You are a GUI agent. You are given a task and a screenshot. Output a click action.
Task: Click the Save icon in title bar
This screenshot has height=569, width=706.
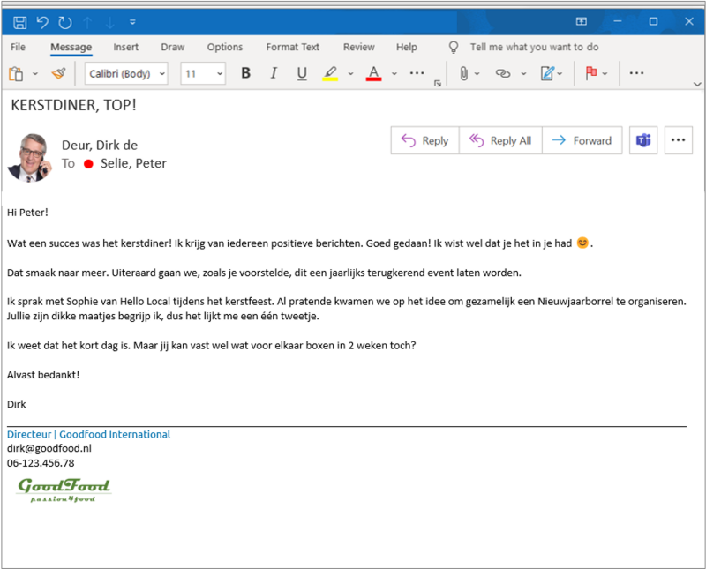pos(19,22)
